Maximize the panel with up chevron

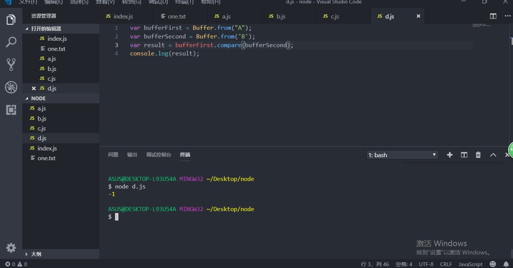pyautogui.click(x=493, y=155)
